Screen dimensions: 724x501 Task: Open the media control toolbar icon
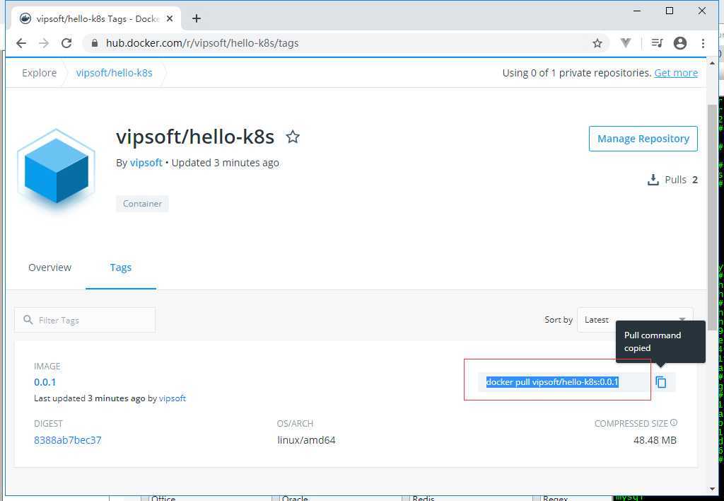point(657,43)
